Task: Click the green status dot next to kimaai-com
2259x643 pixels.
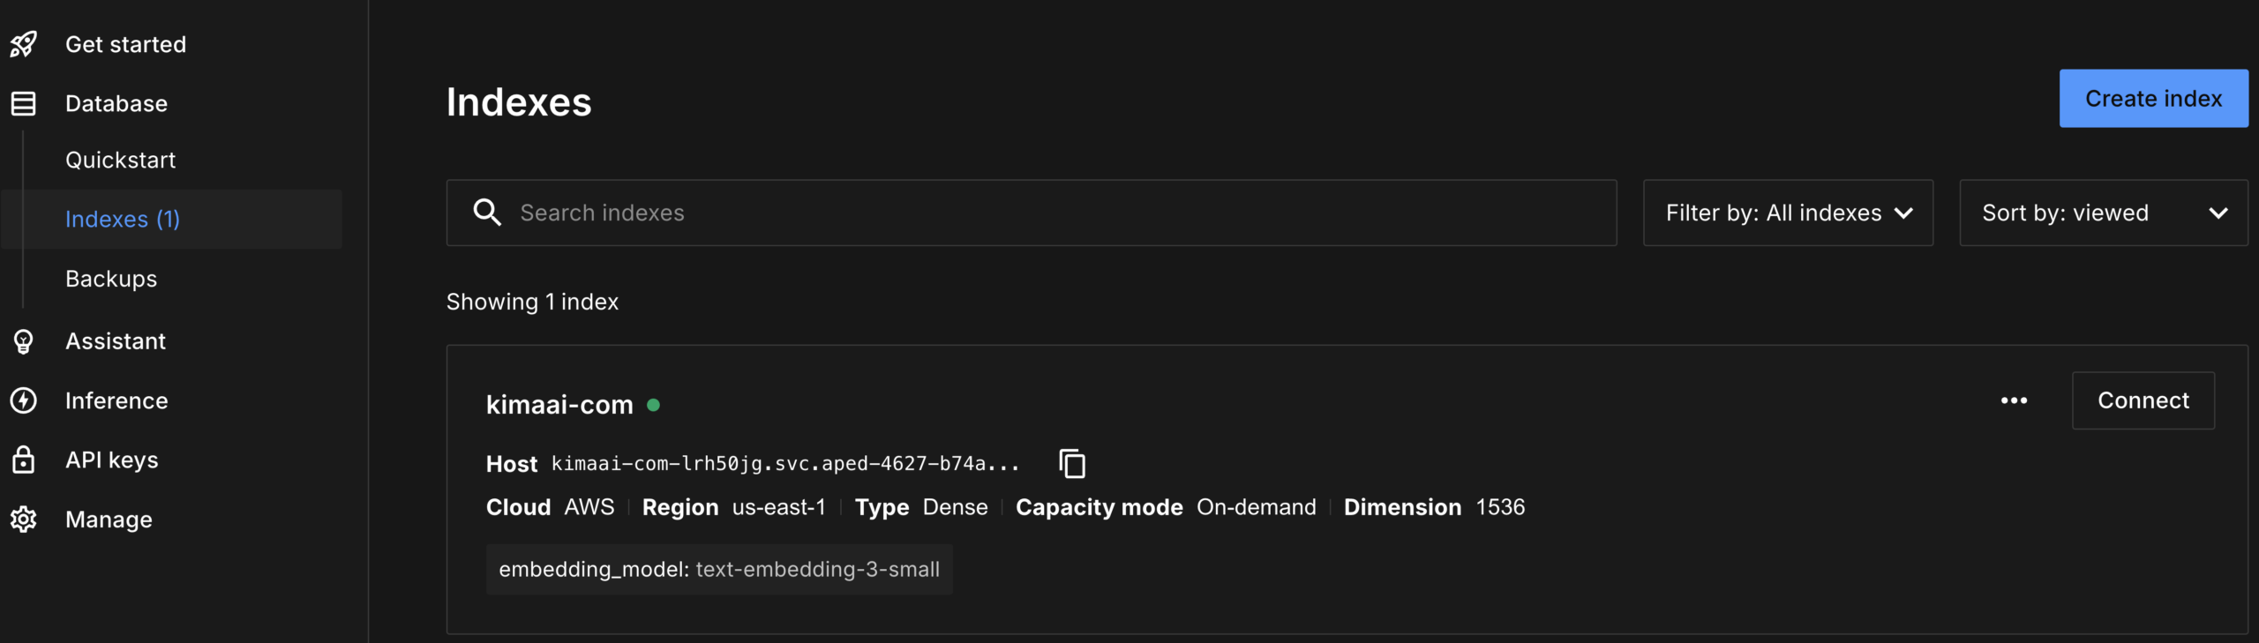Action: click(654, 405)
